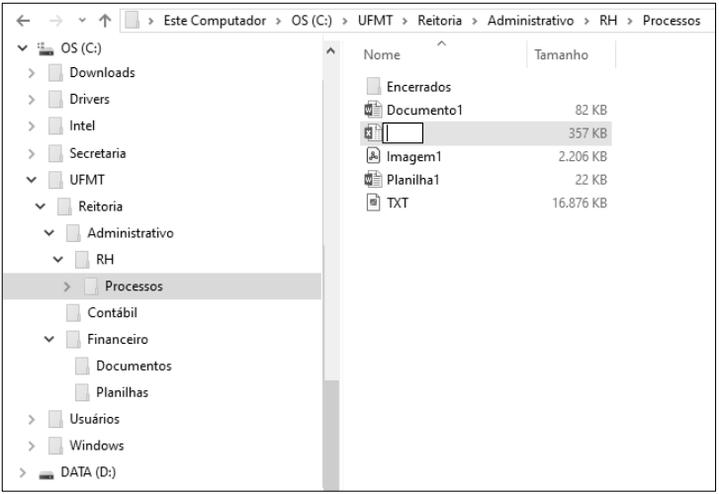The image size is (719, 494).
Task: Collapse the Financeiro folder node
Action: tap(49, 340)
